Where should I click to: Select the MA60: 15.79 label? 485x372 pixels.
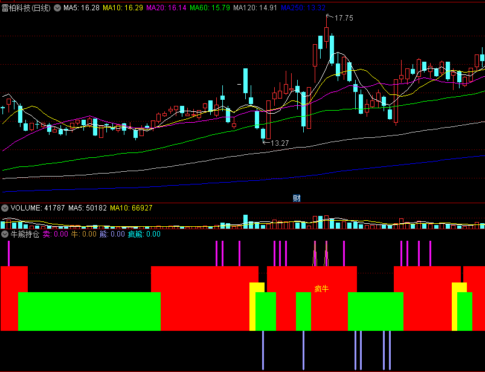210,8
